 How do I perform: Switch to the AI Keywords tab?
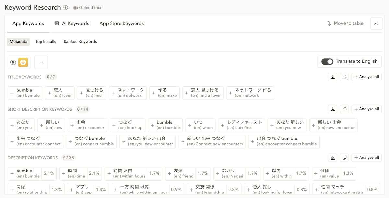coord(72,23)
